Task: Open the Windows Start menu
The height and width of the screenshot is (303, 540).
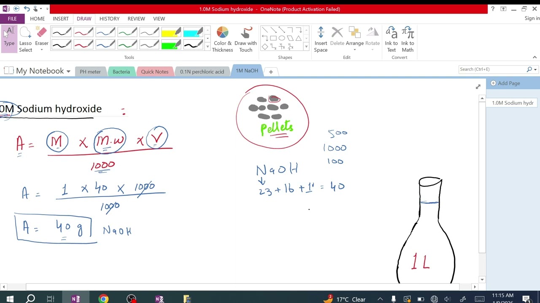Action: pyautogui.click(x=10, y=299)
